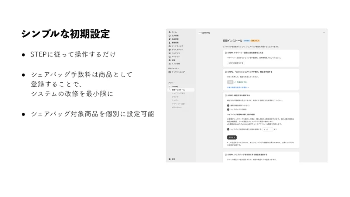Screen dimensions: 350x197
Task: Click the green 作成済みです status text
Action: coord(242,82)
